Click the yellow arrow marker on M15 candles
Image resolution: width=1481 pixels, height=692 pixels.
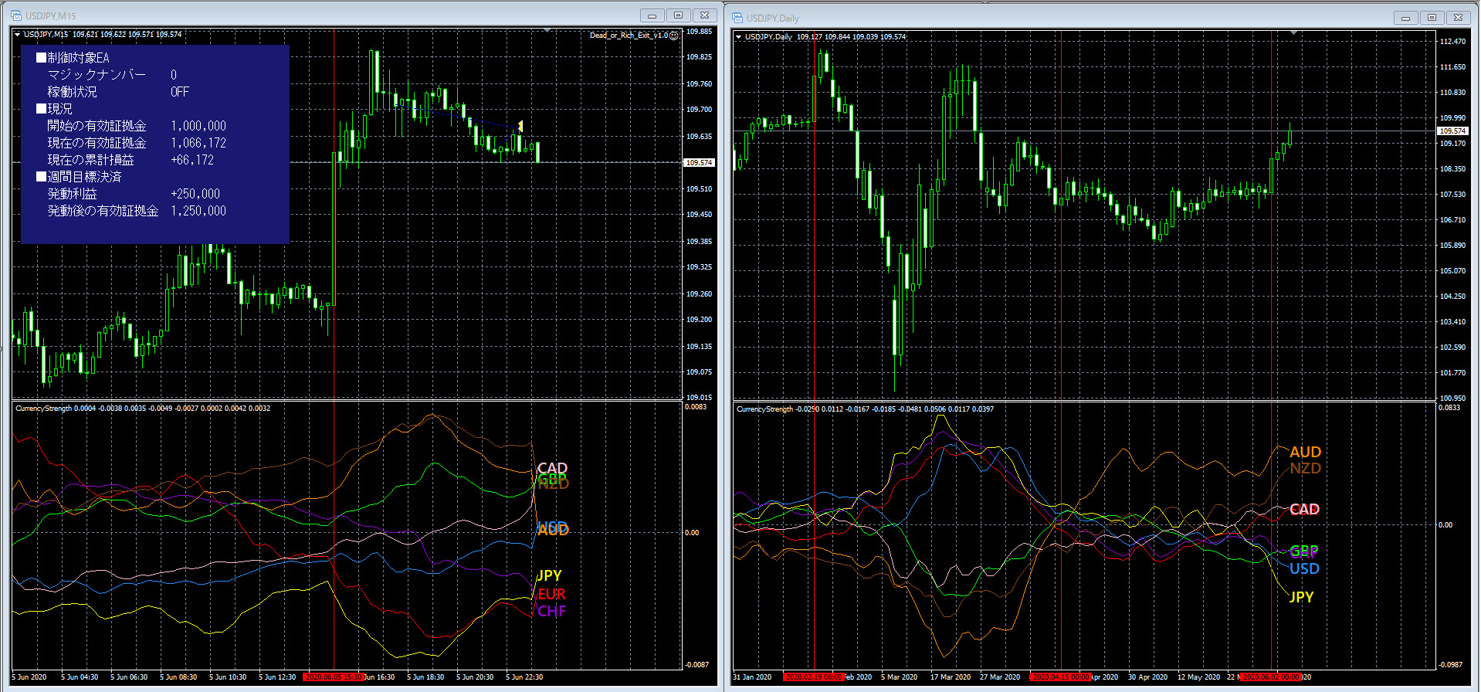[520, 126]
